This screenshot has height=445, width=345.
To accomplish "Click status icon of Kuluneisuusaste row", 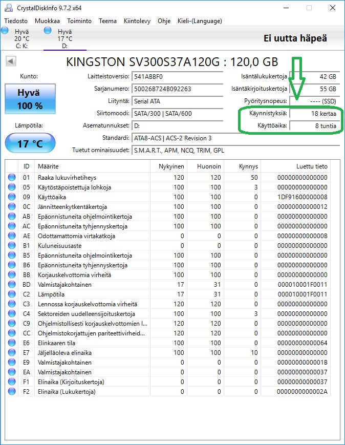I will click(x=12, y=245).
